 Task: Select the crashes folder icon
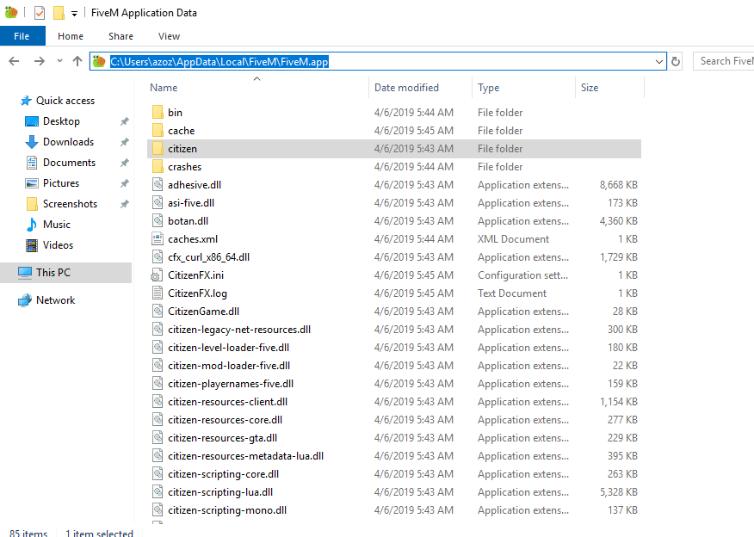(158, 167)
